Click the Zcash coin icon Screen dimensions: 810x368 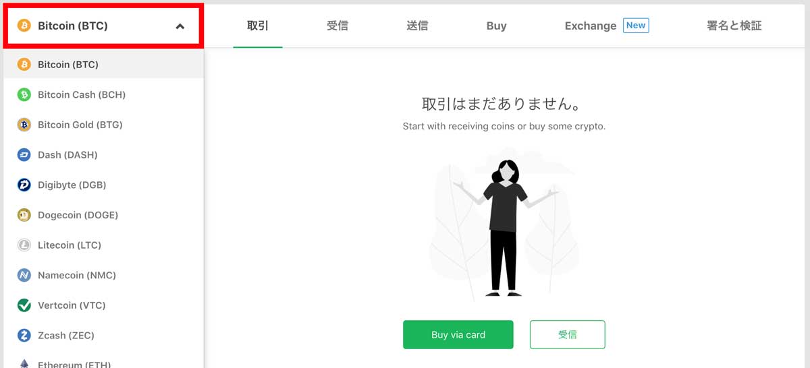click(x=24, y=335)
